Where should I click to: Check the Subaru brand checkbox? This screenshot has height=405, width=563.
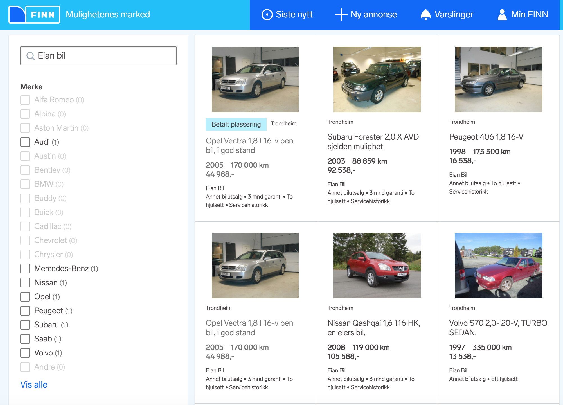25,325
